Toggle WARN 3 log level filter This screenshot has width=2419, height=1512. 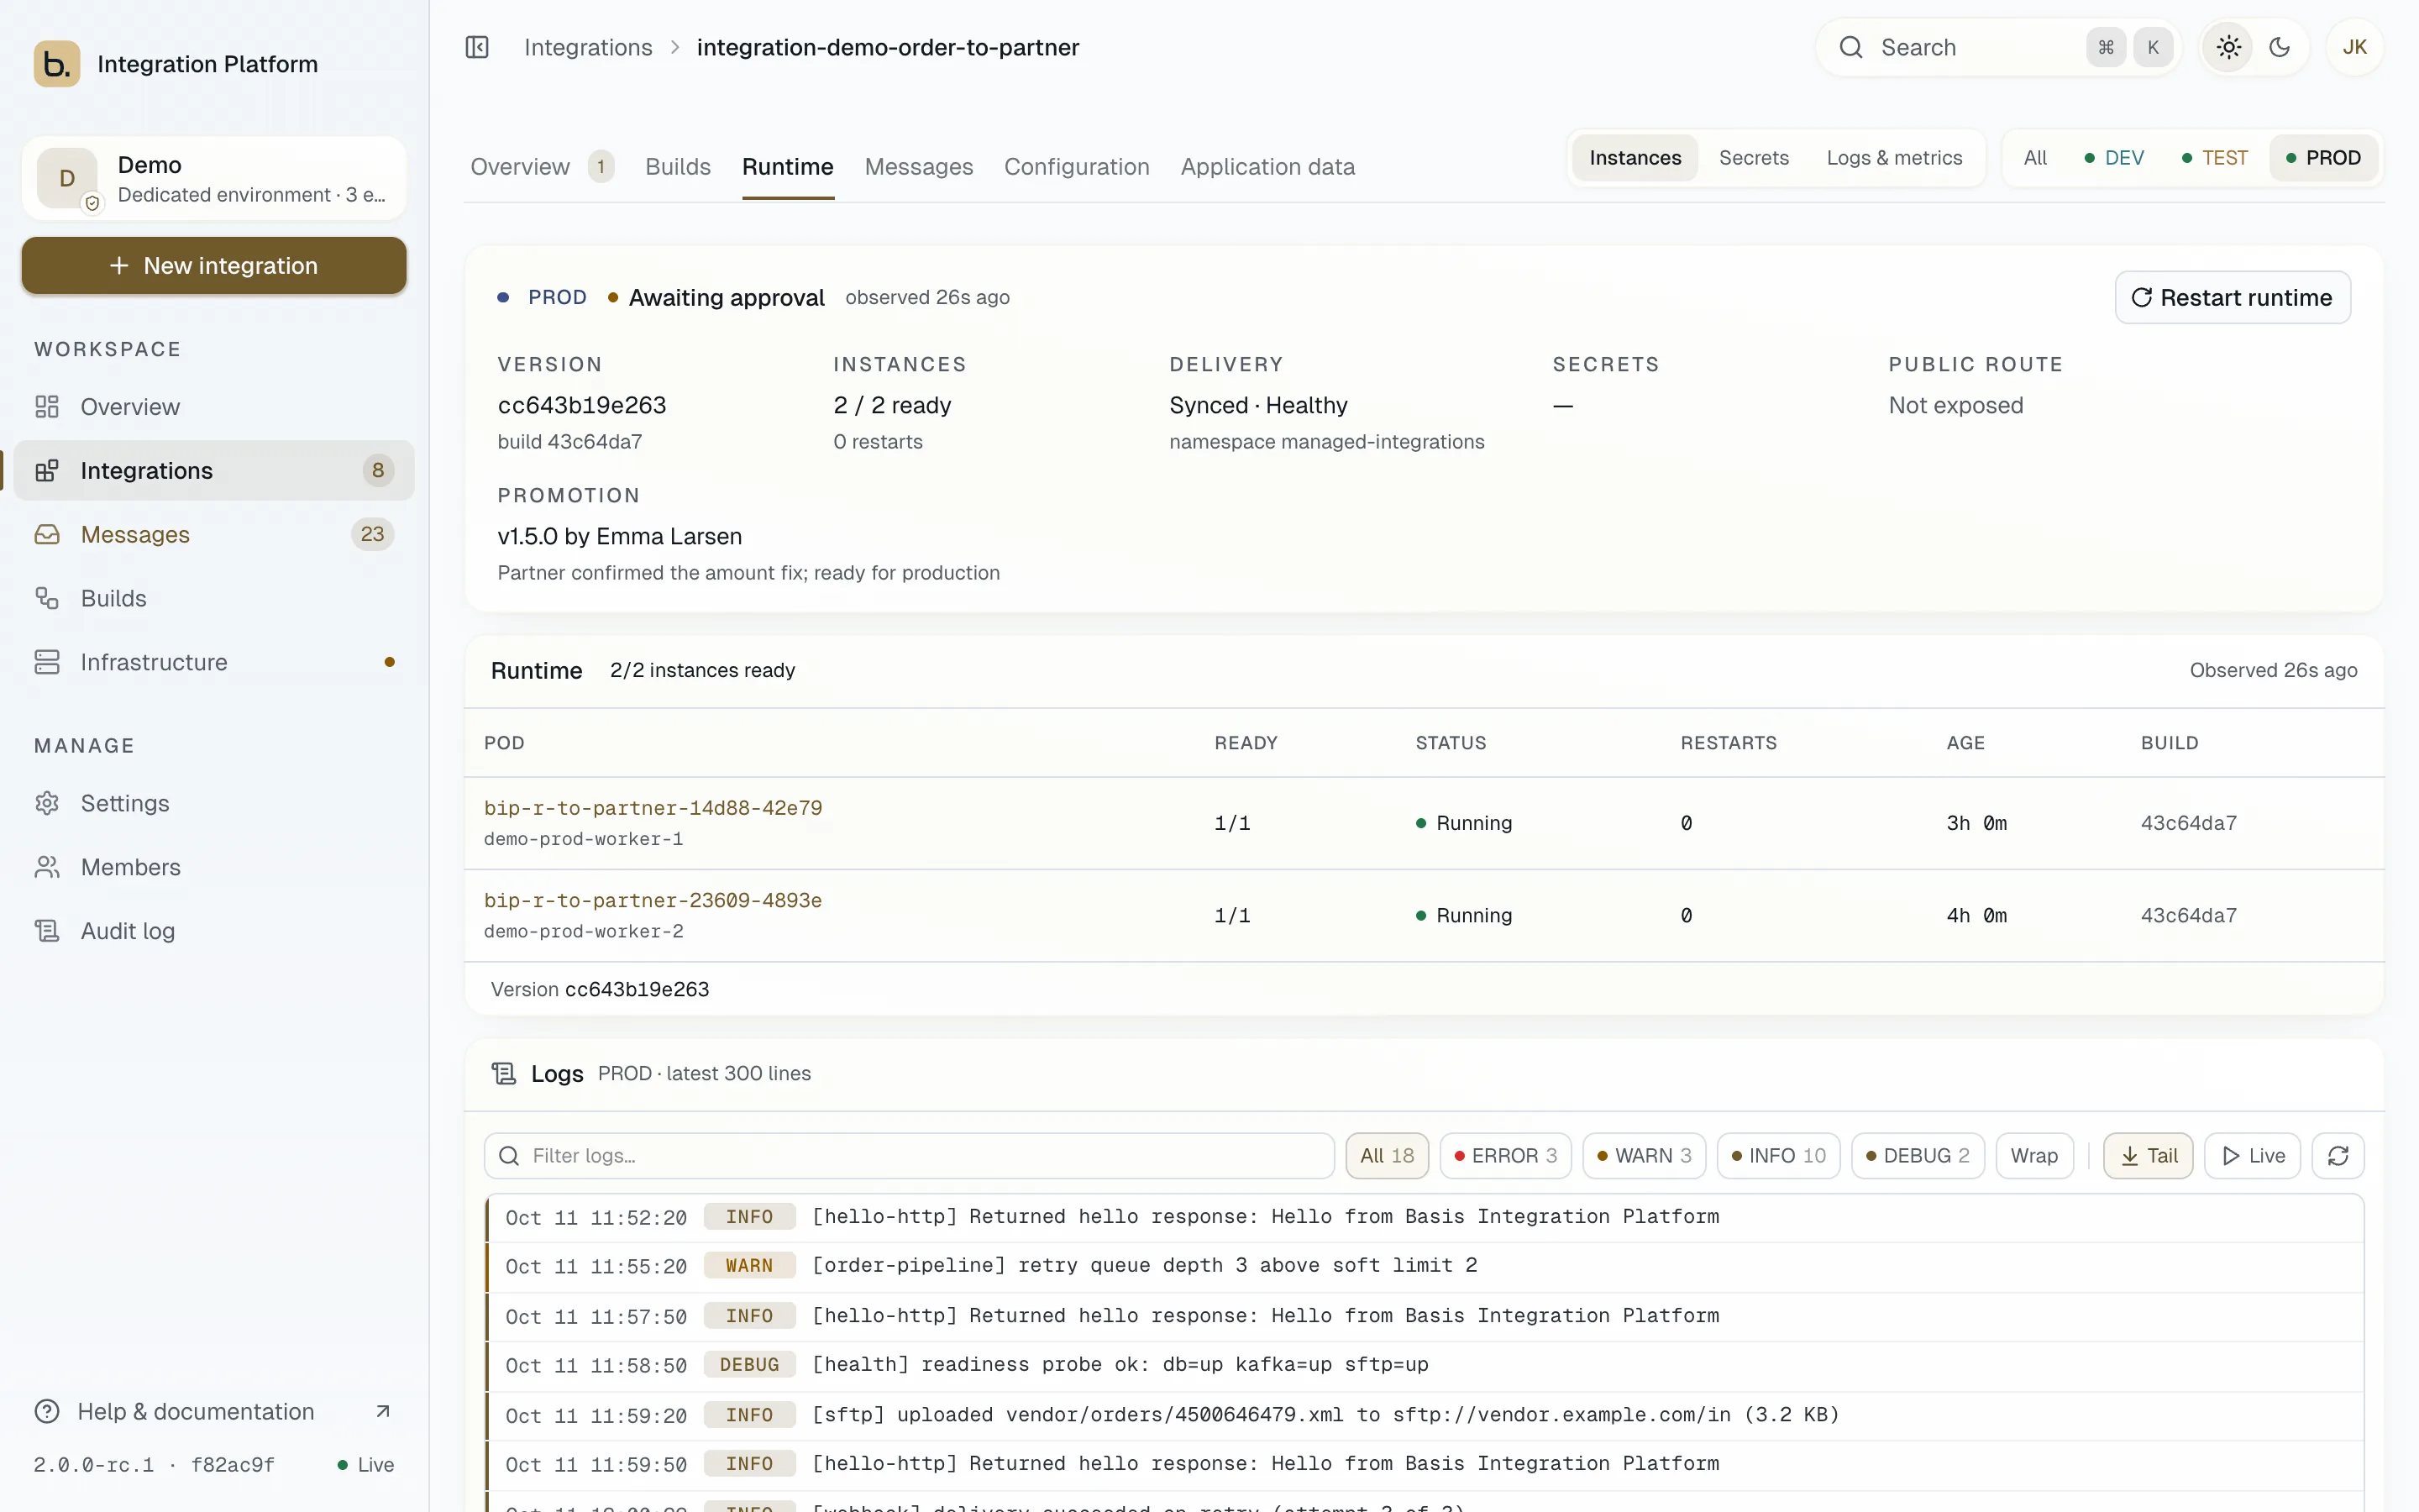click(1645, 1155)
